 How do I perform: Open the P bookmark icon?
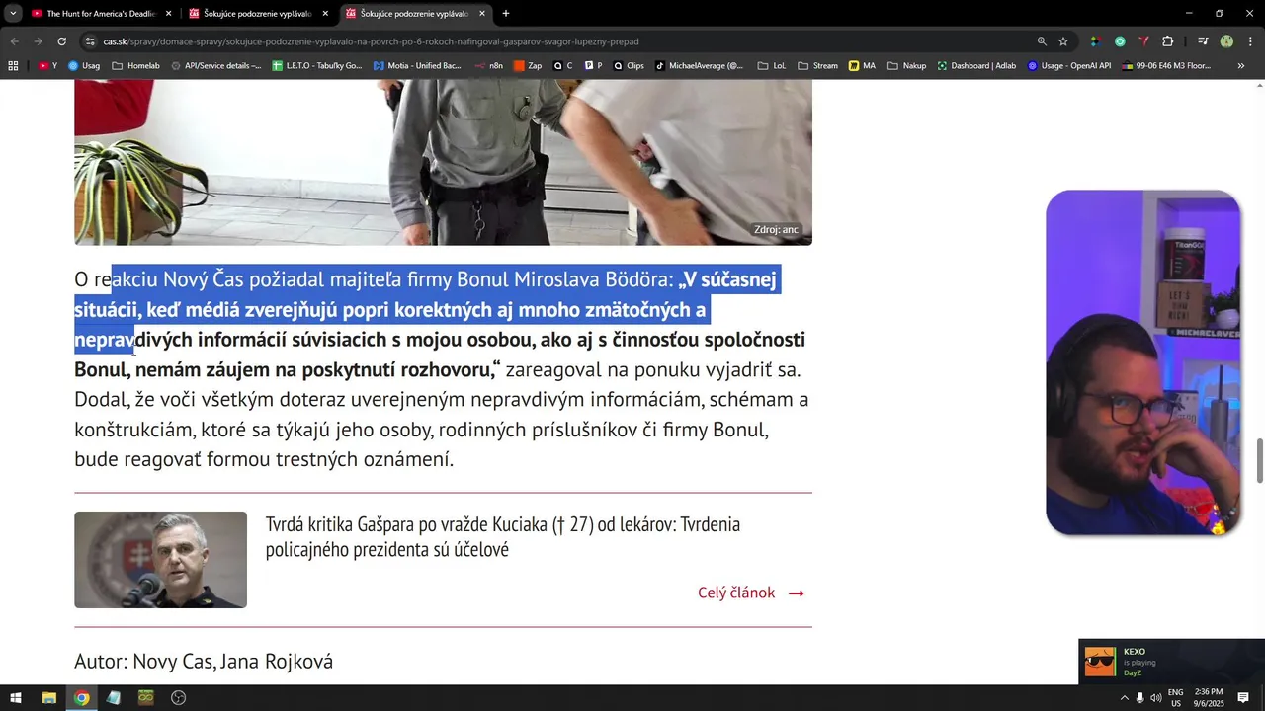[593, 66]
